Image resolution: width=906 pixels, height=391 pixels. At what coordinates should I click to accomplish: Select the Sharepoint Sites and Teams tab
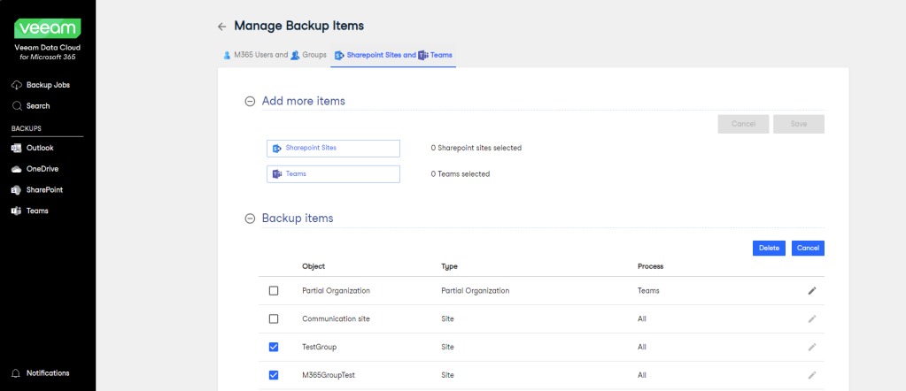pos(393,55)
